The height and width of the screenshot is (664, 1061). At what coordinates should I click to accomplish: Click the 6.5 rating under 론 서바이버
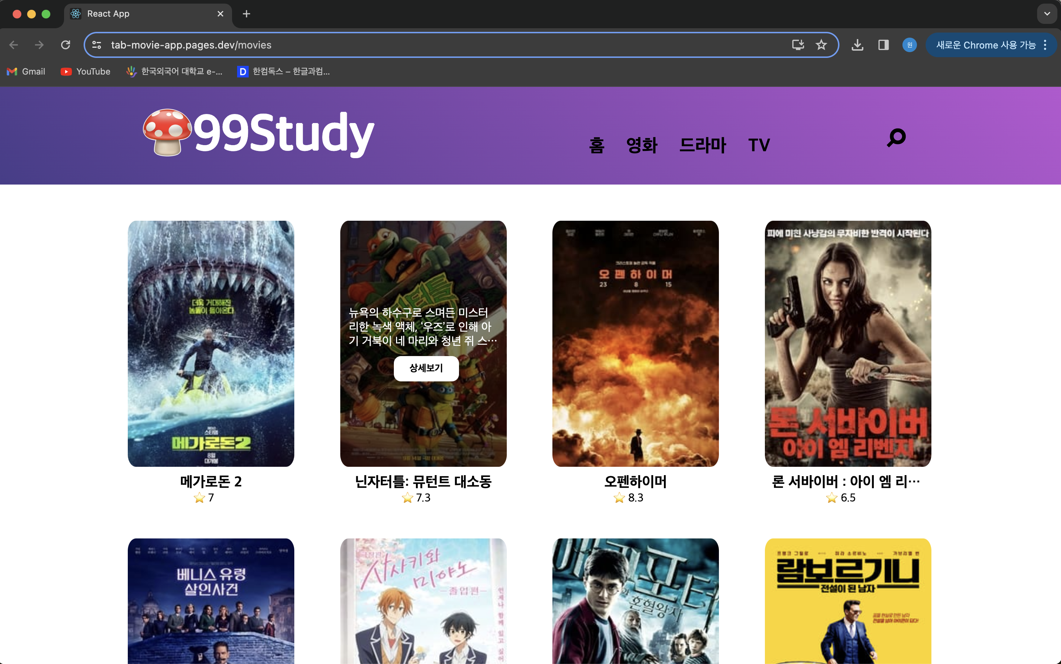tap(841, 498)
